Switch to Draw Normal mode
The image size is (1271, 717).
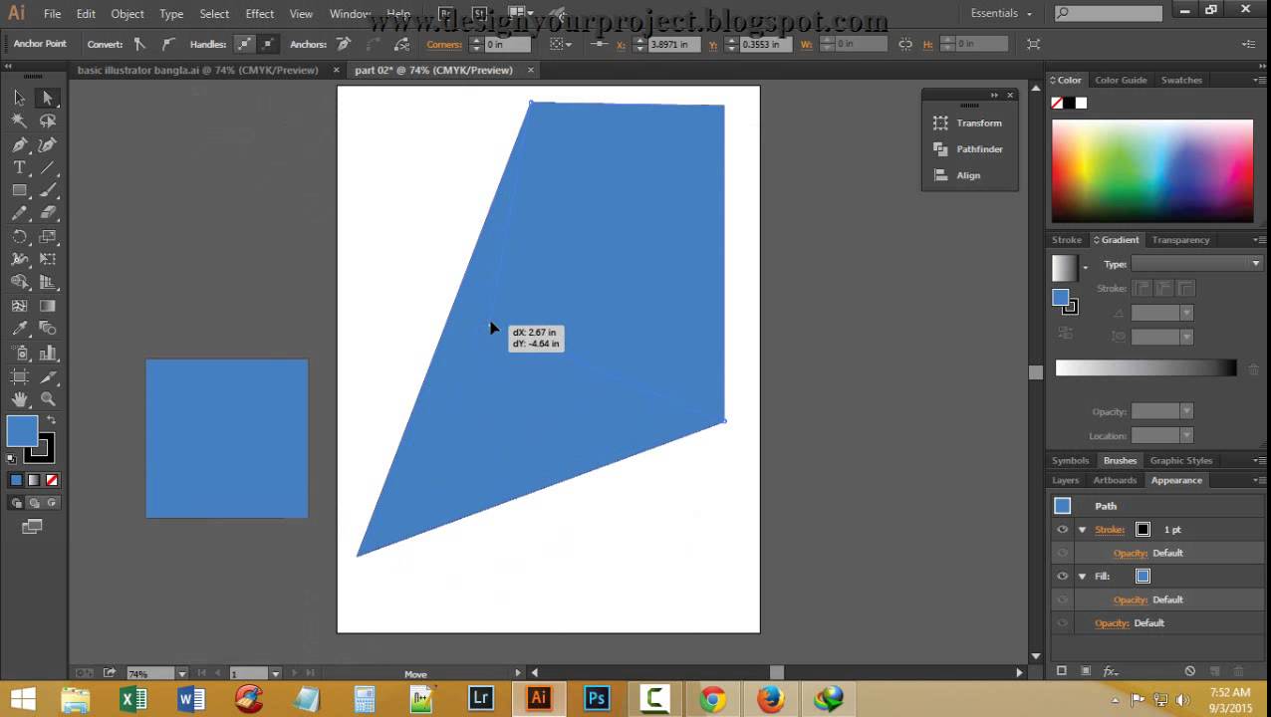[17, 503]
